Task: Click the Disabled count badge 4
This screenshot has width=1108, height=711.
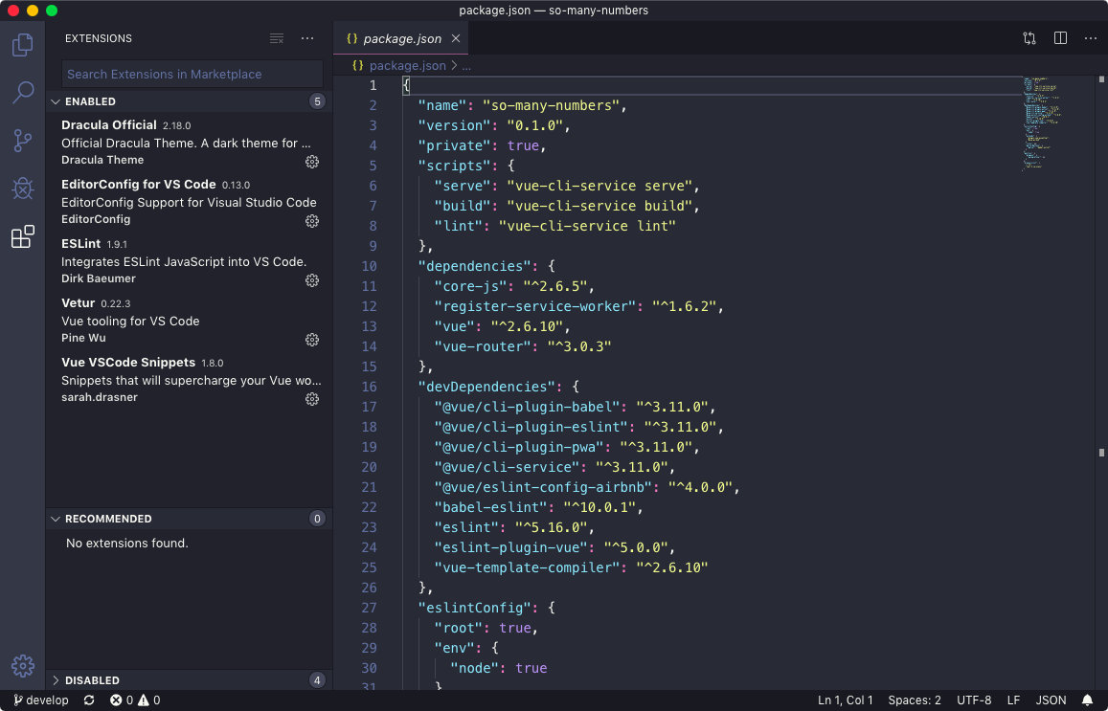Action: click(317, 680)
